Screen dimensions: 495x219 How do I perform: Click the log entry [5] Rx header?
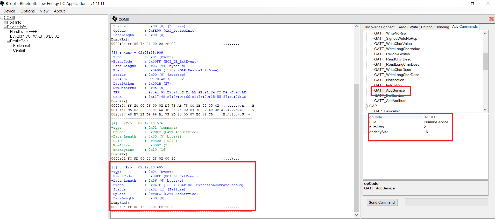(x=137, y=167)
